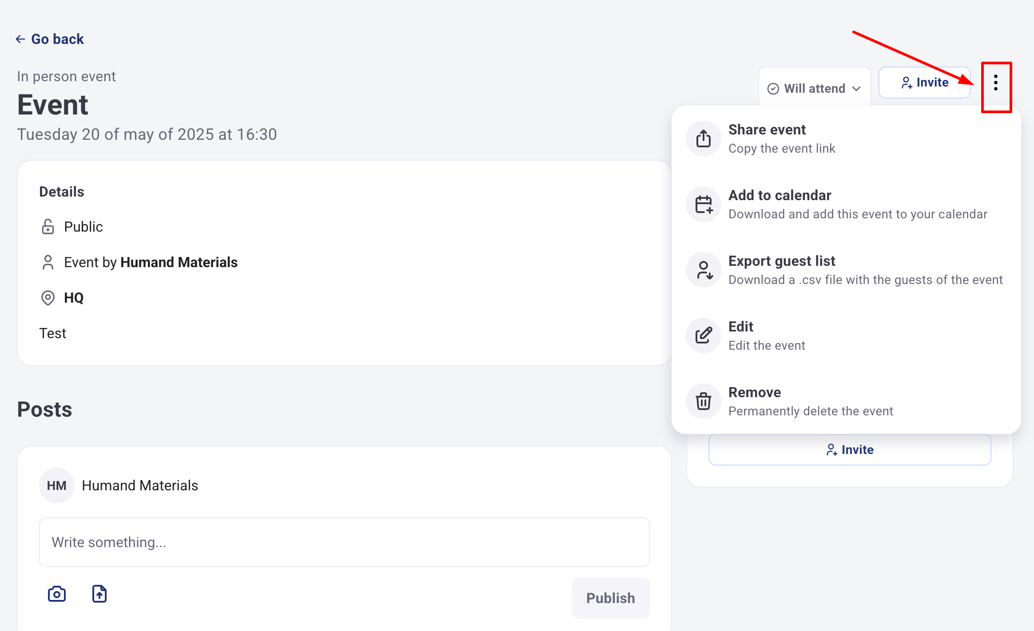Expand the Will attend chevron arrow

point(857,89)
